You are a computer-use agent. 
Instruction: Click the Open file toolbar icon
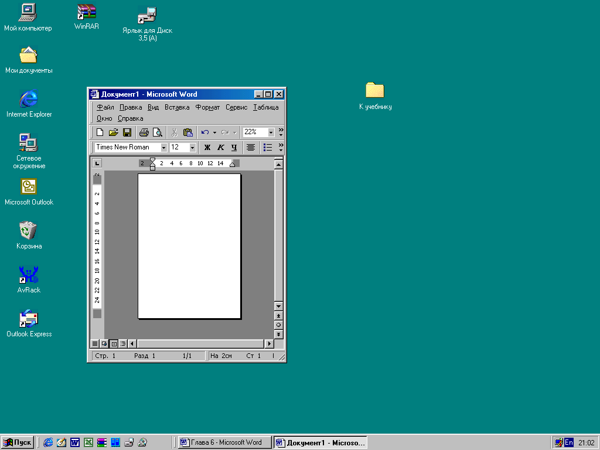point(113,132)
